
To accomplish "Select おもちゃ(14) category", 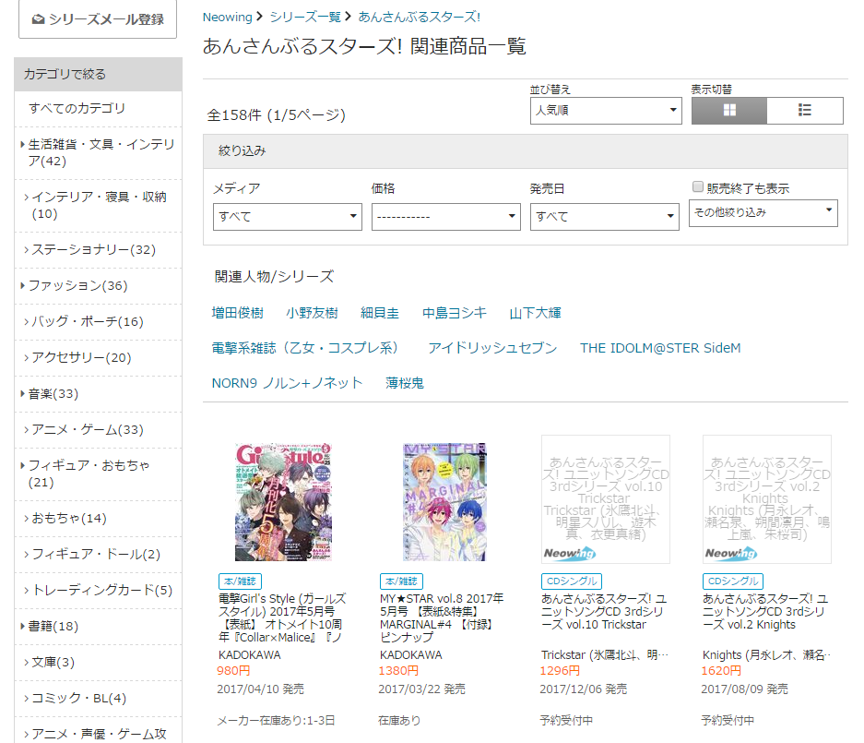I will (69, 519).
